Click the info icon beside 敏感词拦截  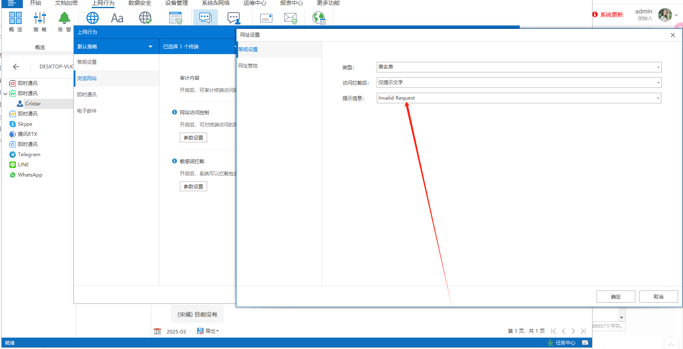tap(175, 161)
